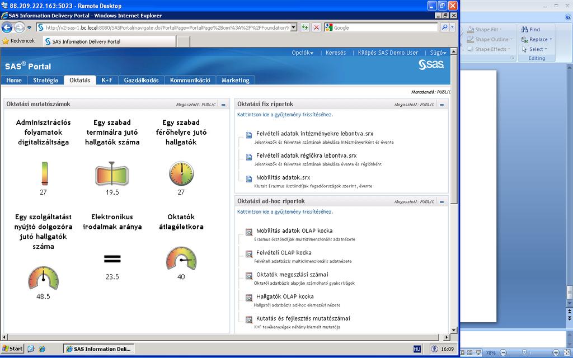The height and width of the screenshot is (358, 573).
Task: Open the Súgó help dropdown
Action: click(438, 53)
